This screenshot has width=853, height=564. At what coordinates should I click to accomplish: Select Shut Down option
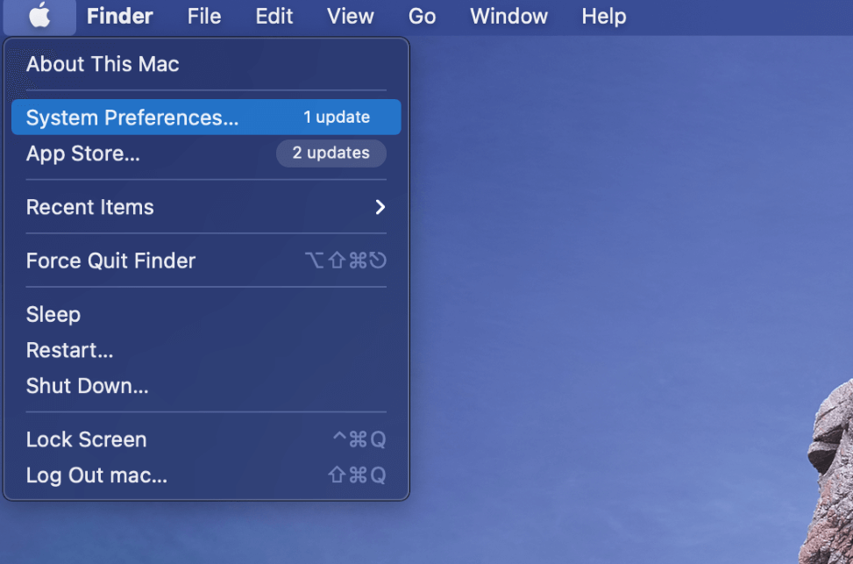tap(206, 386)
